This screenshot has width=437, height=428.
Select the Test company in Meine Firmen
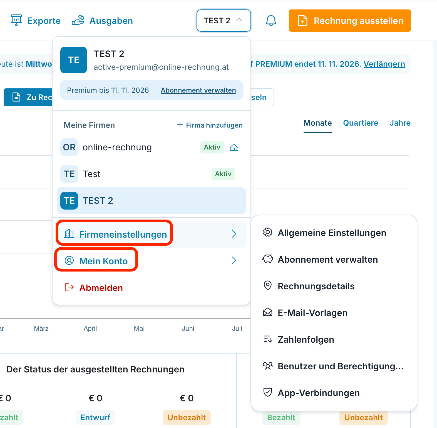click(152, 174)
